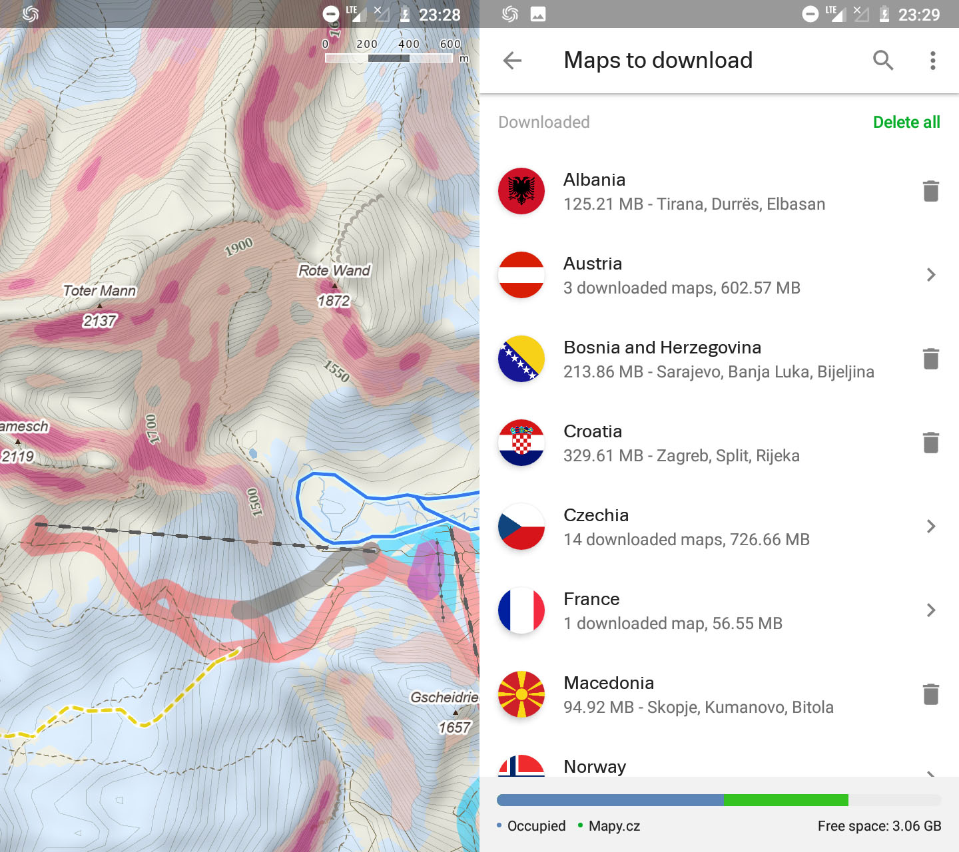
Task: Tap the map scale bar
Action: 389,58
